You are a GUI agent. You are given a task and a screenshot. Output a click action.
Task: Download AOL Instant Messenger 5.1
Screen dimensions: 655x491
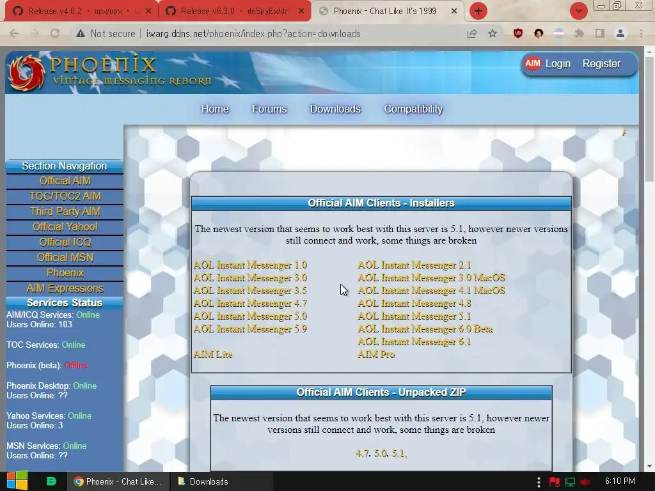pyautogui.click(x=414, y=316)
